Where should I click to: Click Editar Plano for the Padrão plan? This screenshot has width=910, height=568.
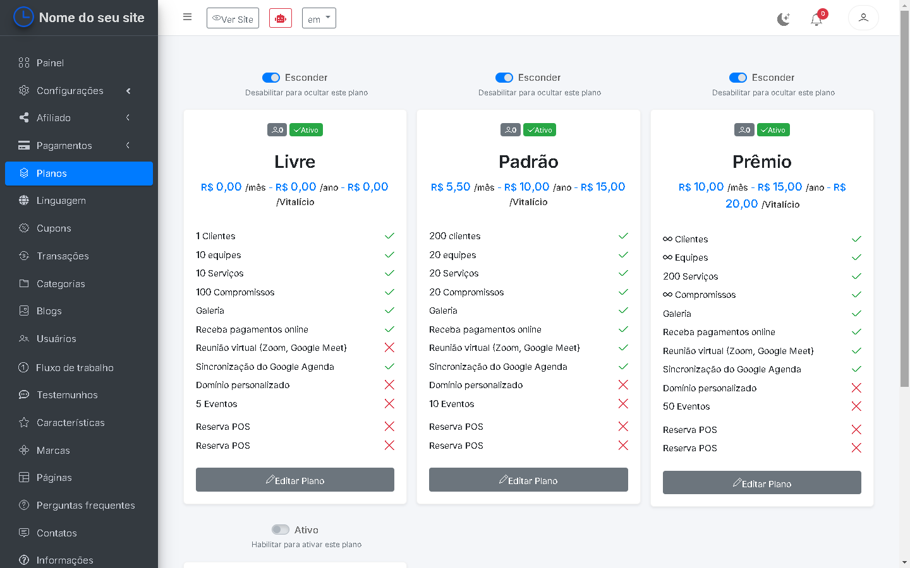[528, 480]
